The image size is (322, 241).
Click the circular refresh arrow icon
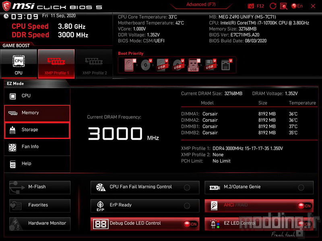point(273,6)
